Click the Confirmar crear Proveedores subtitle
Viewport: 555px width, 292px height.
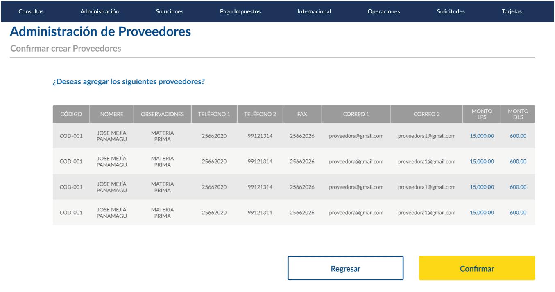[x=66, y=49]
